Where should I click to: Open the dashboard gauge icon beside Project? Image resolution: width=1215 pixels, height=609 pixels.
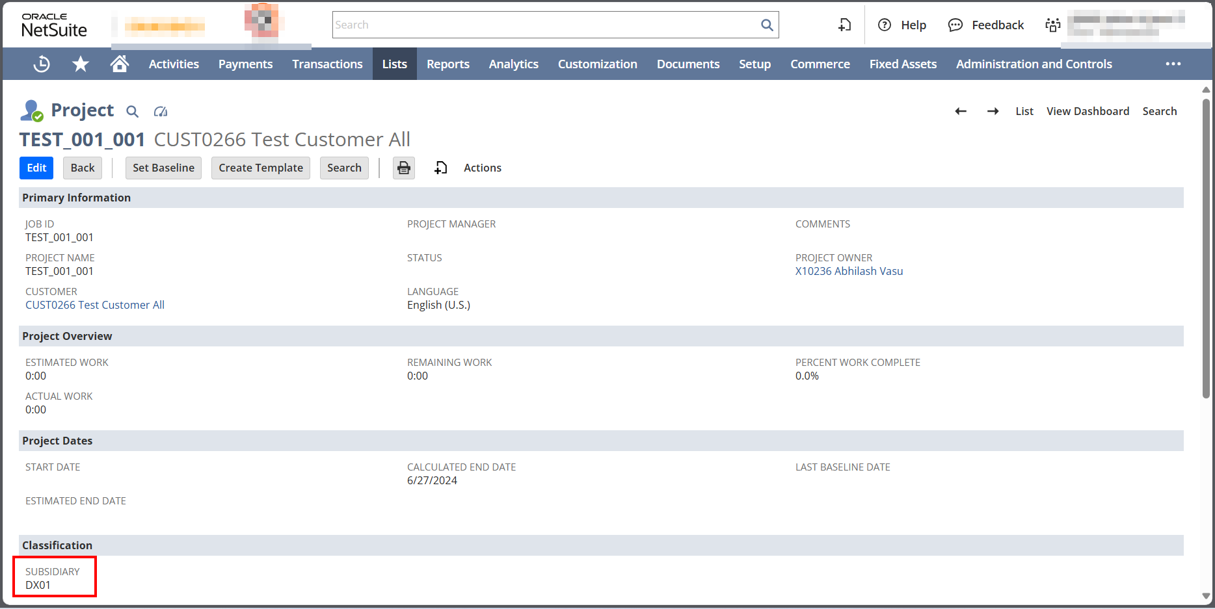coord(161,112)
